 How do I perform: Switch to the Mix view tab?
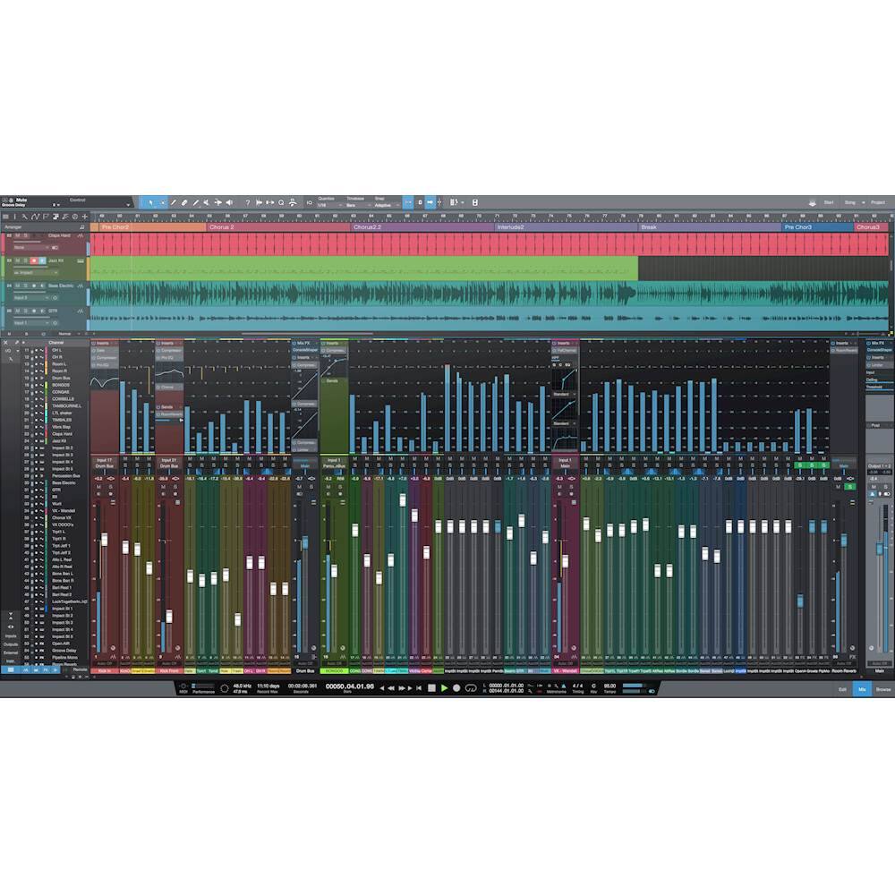coord(861,689)
